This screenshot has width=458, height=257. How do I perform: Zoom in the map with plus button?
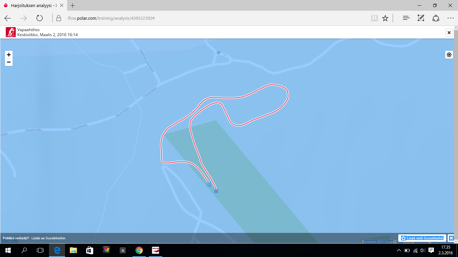point(9,55)
